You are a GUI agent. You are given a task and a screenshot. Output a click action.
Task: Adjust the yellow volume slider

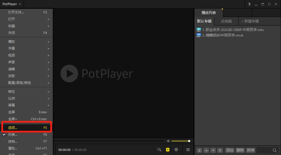(181, 141)
